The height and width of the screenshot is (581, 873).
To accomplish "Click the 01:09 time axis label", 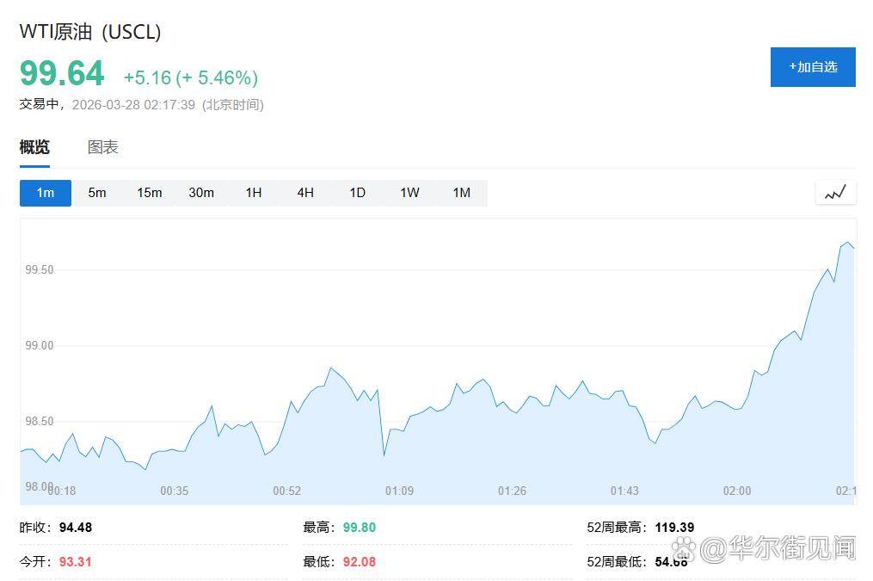I will coord(399,491).
